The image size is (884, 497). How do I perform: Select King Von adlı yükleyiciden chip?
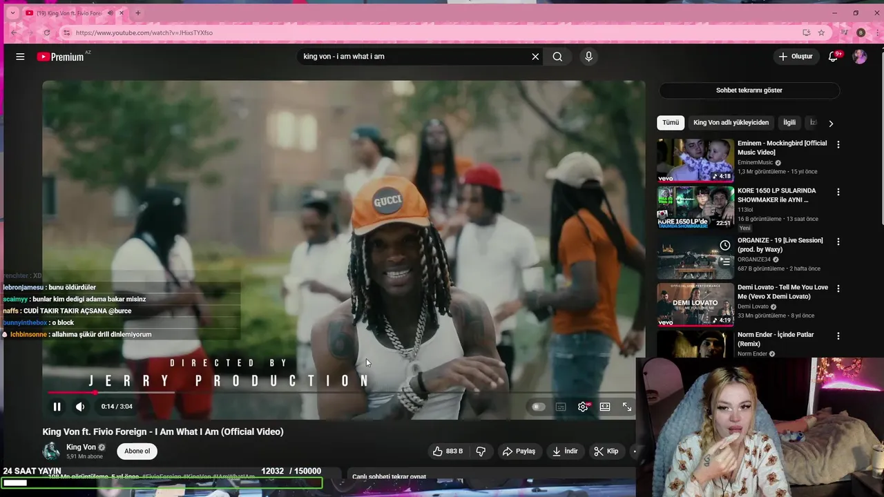[x=731, y=123]
